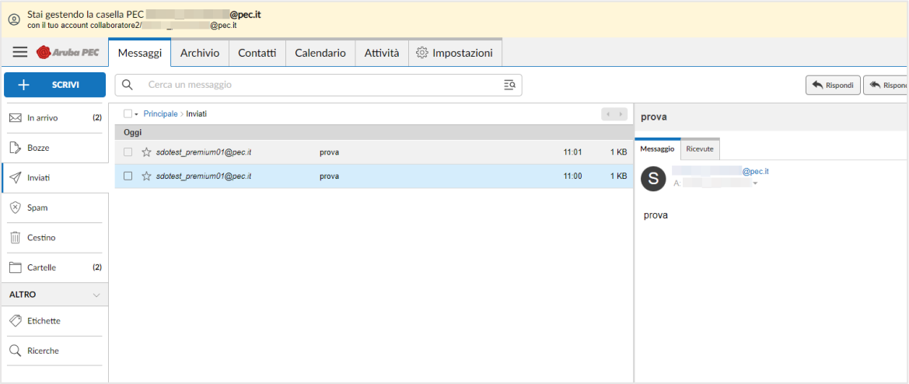Open the Spam folder
The width and height of the screenshot is (909, 384).
pyautogui.click(x=37, y=208)
